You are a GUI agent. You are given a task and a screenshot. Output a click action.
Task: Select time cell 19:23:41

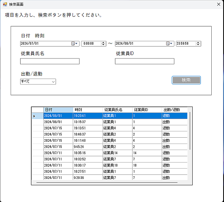[x=88, y=116]
